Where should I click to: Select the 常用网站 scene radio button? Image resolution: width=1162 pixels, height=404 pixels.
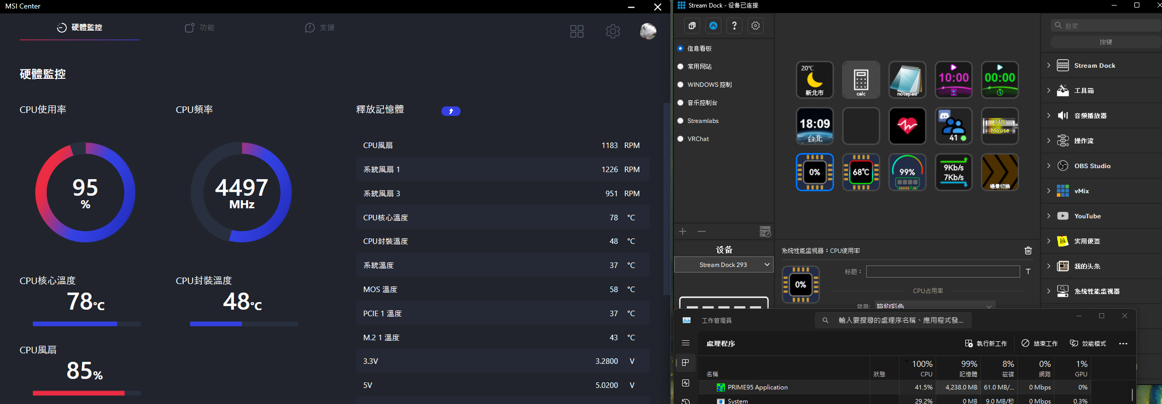pyautogui.click(x=681, y=67)
